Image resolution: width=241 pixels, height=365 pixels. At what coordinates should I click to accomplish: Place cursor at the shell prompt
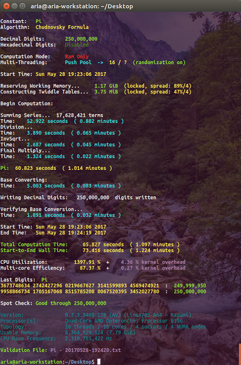(x=99, y=362)
